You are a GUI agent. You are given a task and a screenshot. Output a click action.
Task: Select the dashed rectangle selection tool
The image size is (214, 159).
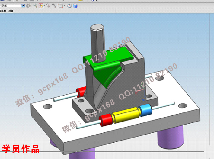point(60,6)
